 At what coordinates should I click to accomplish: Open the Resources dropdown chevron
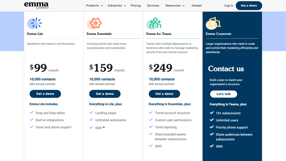point(183,6)
